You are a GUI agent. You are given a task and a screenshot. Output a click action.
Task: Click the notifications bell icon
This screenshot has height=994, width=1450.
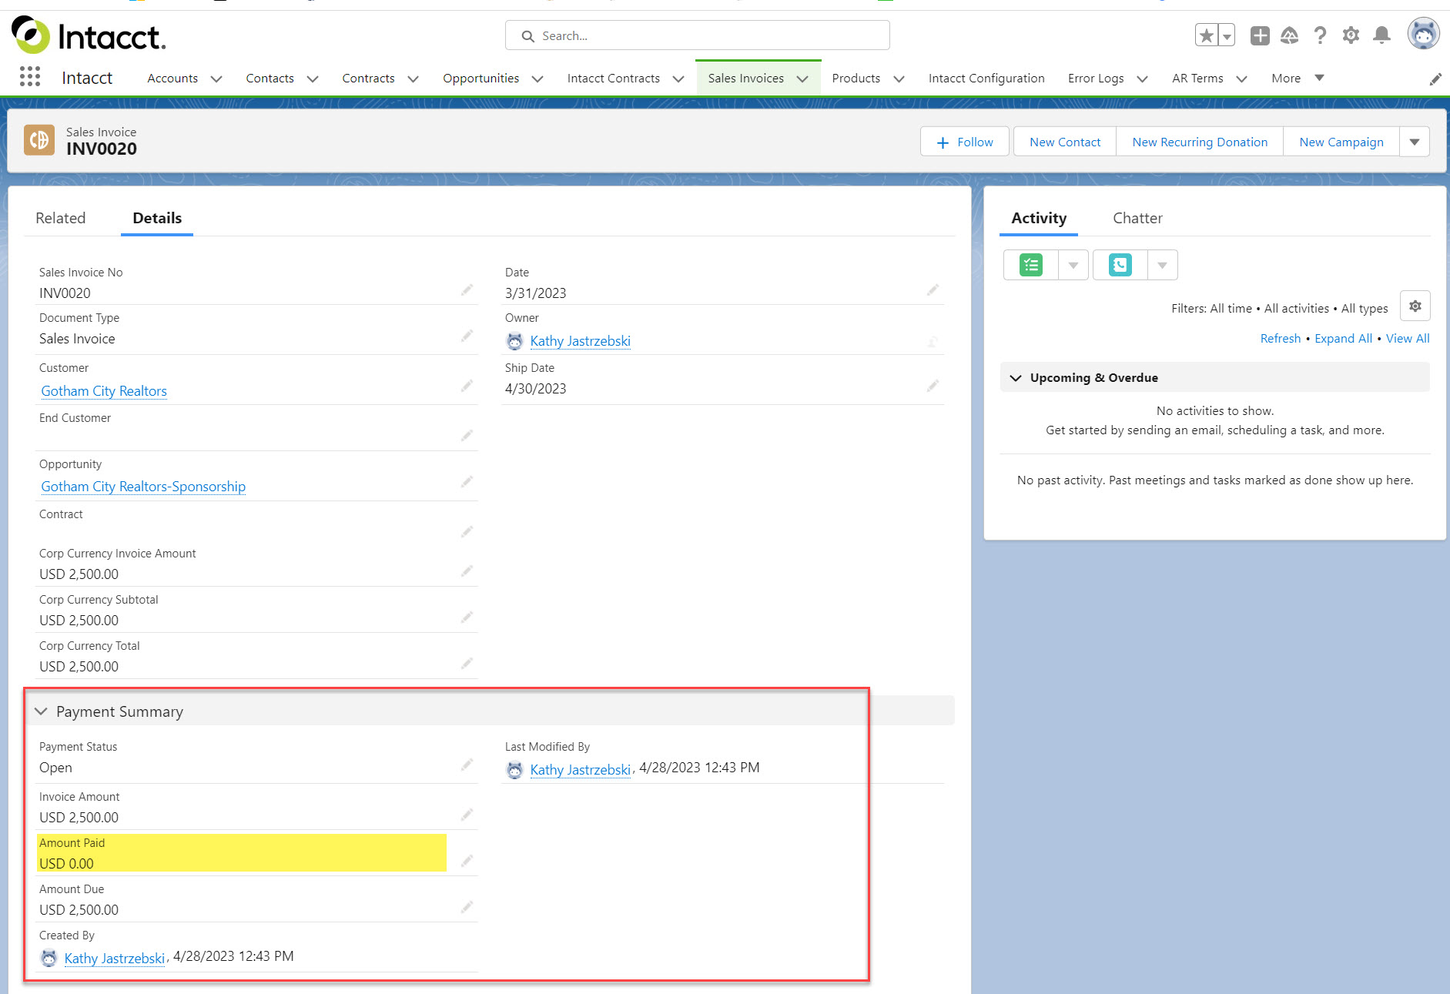(x=1381, y=35)
